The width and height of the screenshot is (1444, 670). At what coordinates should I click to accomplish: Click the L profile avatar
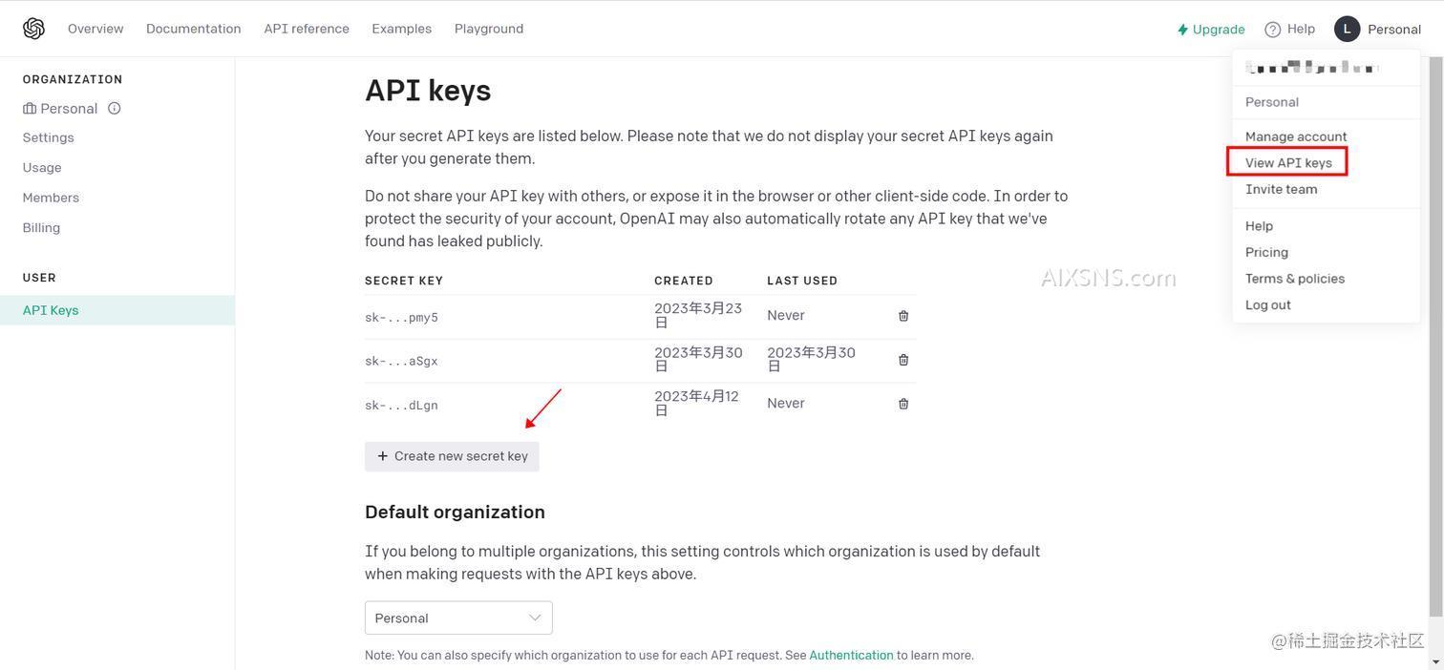[x=1347, y=29]
